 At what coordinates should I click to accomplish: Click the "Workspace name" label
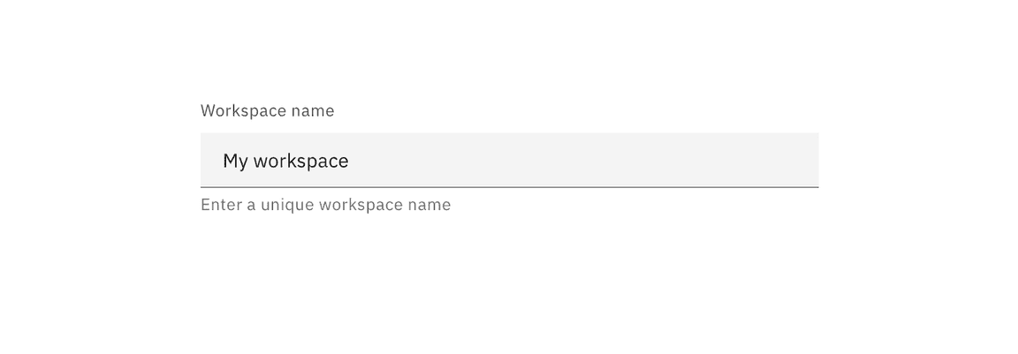(x=267, y=111)
